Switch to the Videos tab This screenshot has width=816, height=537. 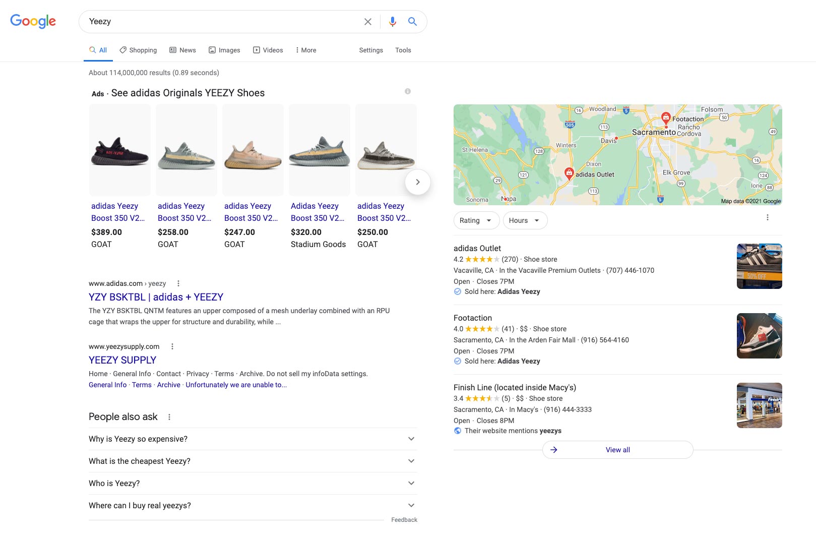click(268, 50)
